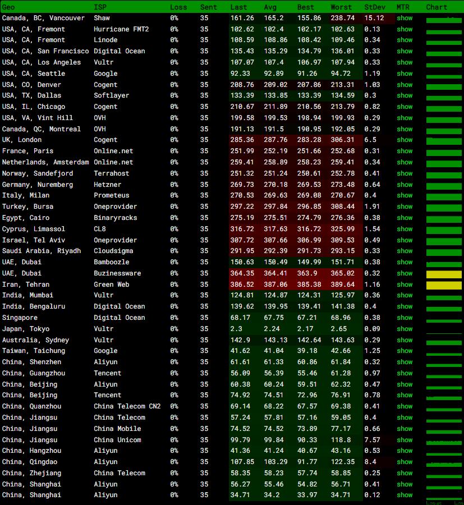464x505 pixels.
Task: Click the Last value 386.52
Action: tap(242, 284)
